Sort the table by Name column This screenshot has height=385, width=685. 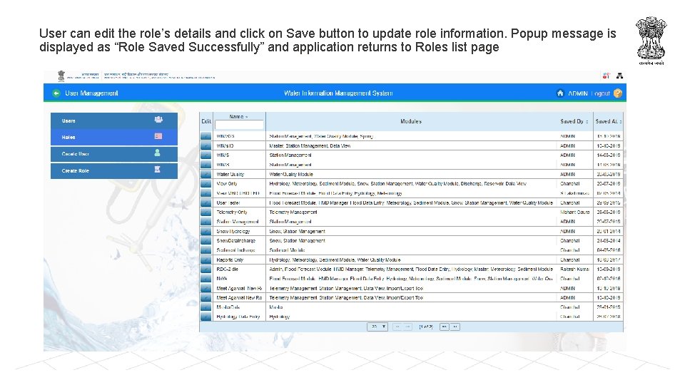[x=238, y=116]
